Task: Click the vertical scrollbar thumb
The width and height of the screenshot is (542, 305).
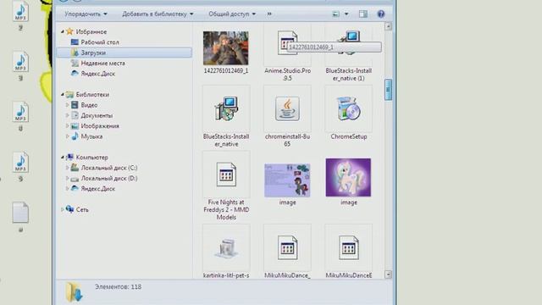Action: pos(388,90)
